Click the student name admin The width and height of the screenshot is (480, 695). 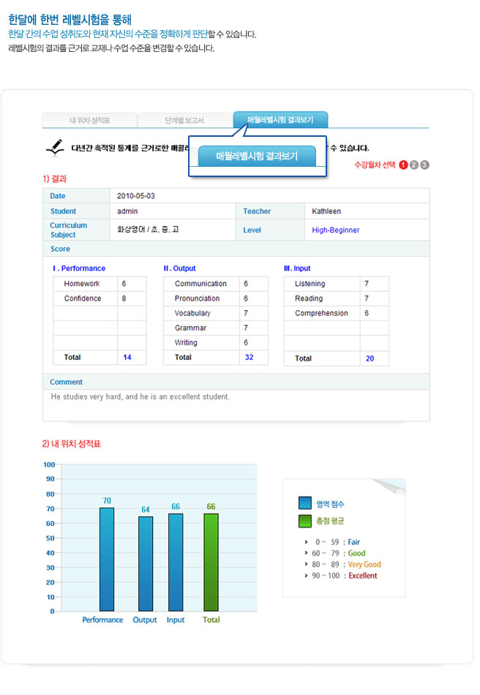pyautogui.click(x=127, y=211)
